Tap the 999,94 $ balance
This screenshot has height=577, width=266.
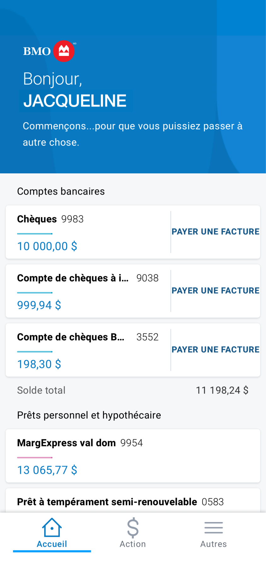coord(39,305)
